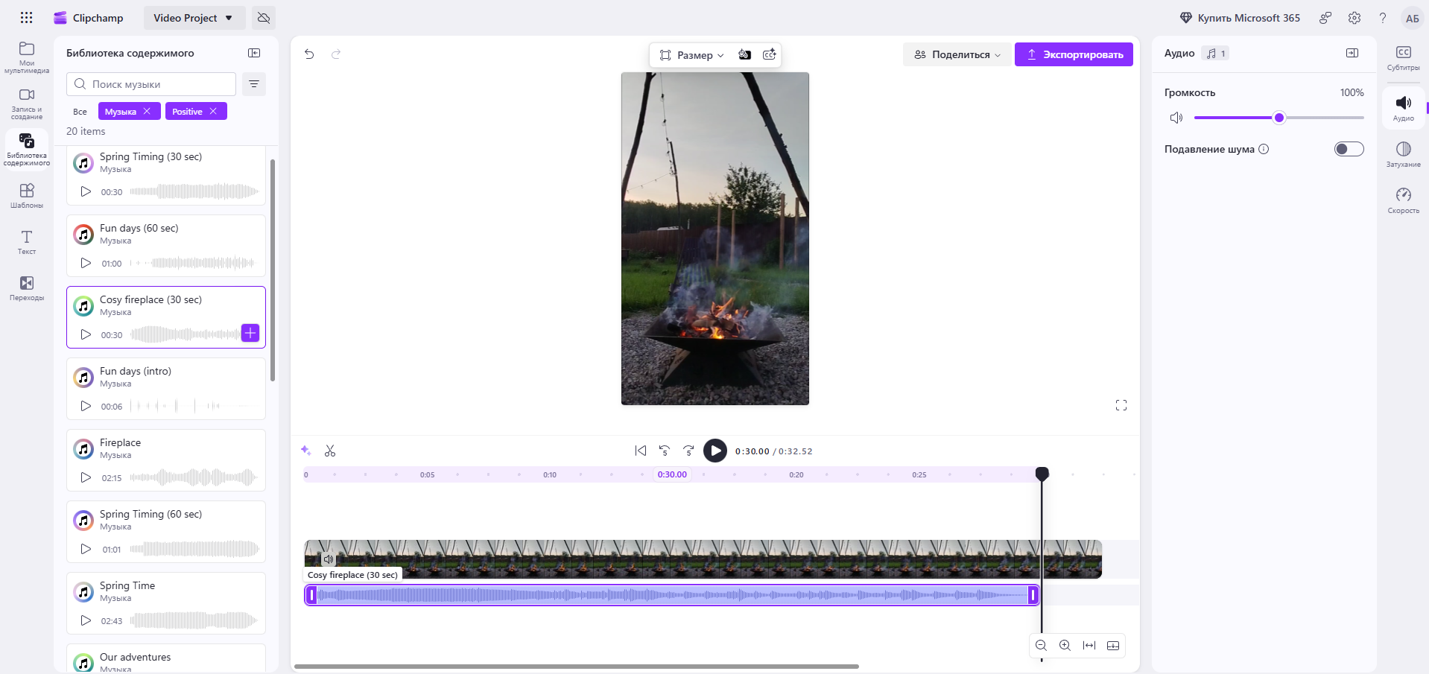
Task: Skip to the beginning of the video
Action: pyautogui.click(x=641, y=451)
